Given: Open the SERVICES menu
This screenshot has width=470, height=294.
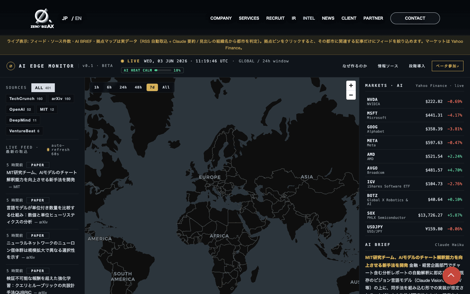Looking at the screenshot, I should coord(249,18).
